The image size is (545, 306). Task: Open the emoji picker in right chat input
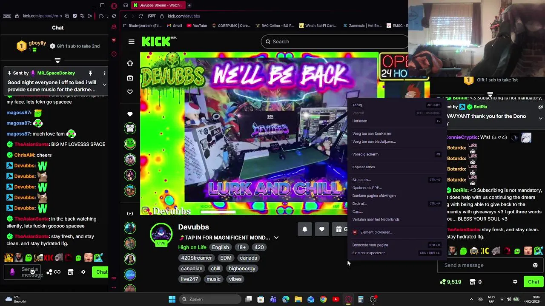pyautogui.click(x=535, y=265)
